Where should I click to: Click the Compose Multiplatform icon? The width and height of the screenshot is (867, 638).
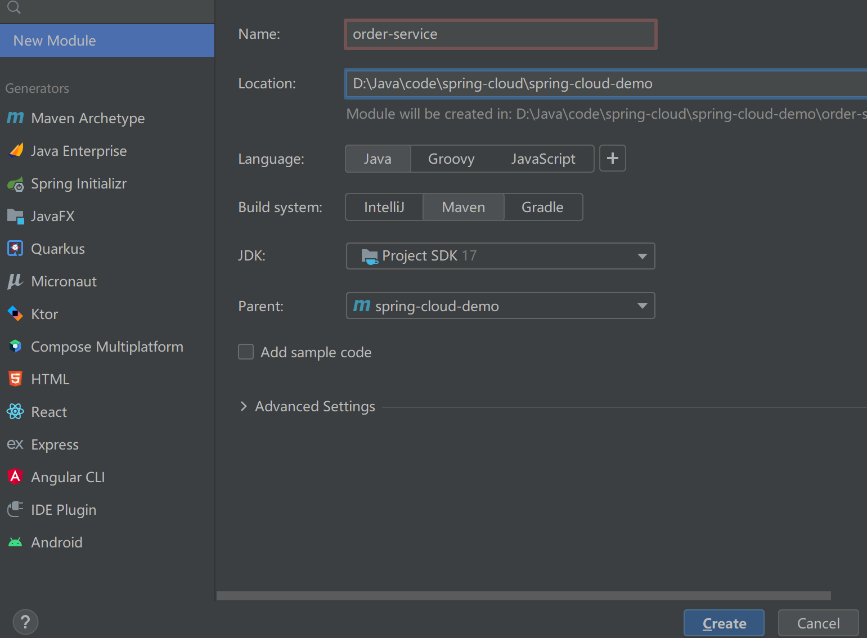tap(15, 346)
